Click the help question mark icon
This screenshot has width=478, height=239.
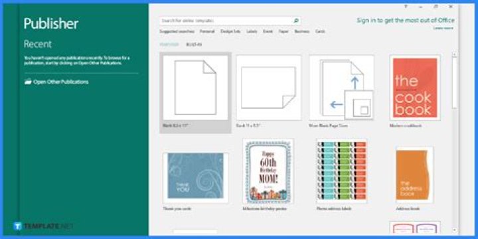click(406, 7)
